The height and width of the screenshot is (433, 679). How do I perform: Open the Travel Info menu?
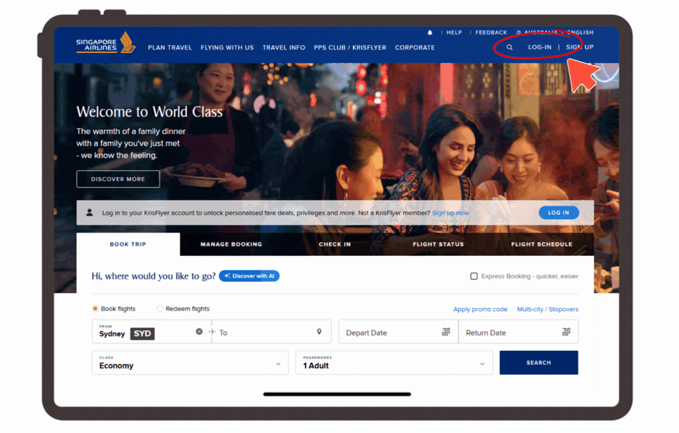pyautogui.click(x=284, y=48)
